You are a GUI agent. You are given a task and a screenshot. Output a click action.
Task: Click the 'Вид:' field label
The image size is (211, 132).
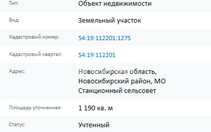(x=15, y=20)
